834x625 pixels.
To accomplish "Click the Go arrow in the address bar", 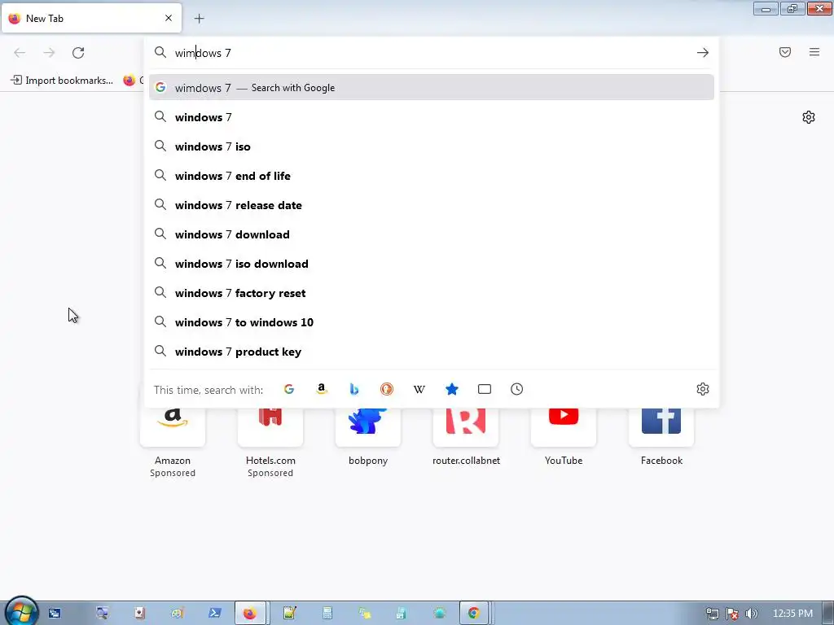I will [x=703, y=53].
